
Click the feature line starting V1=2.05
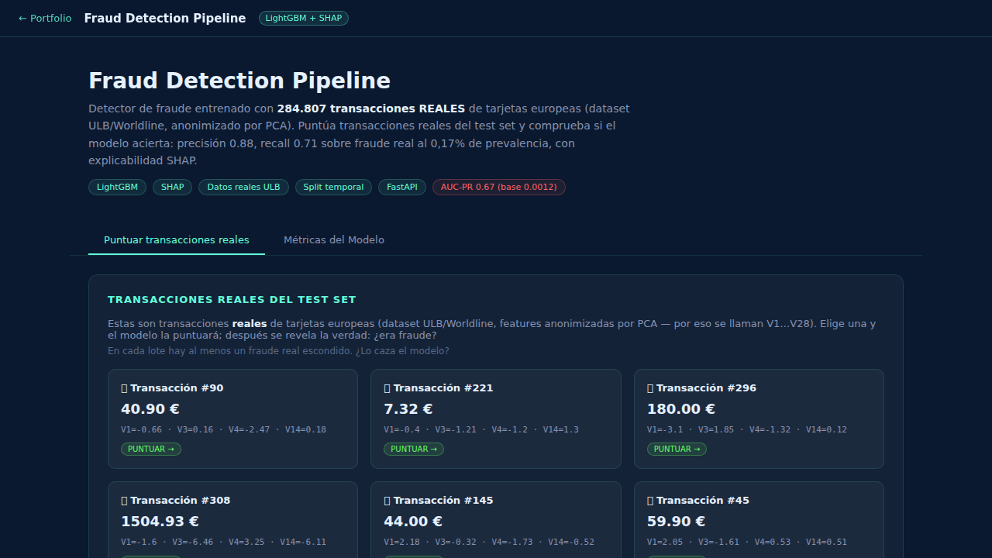point(747,542)
